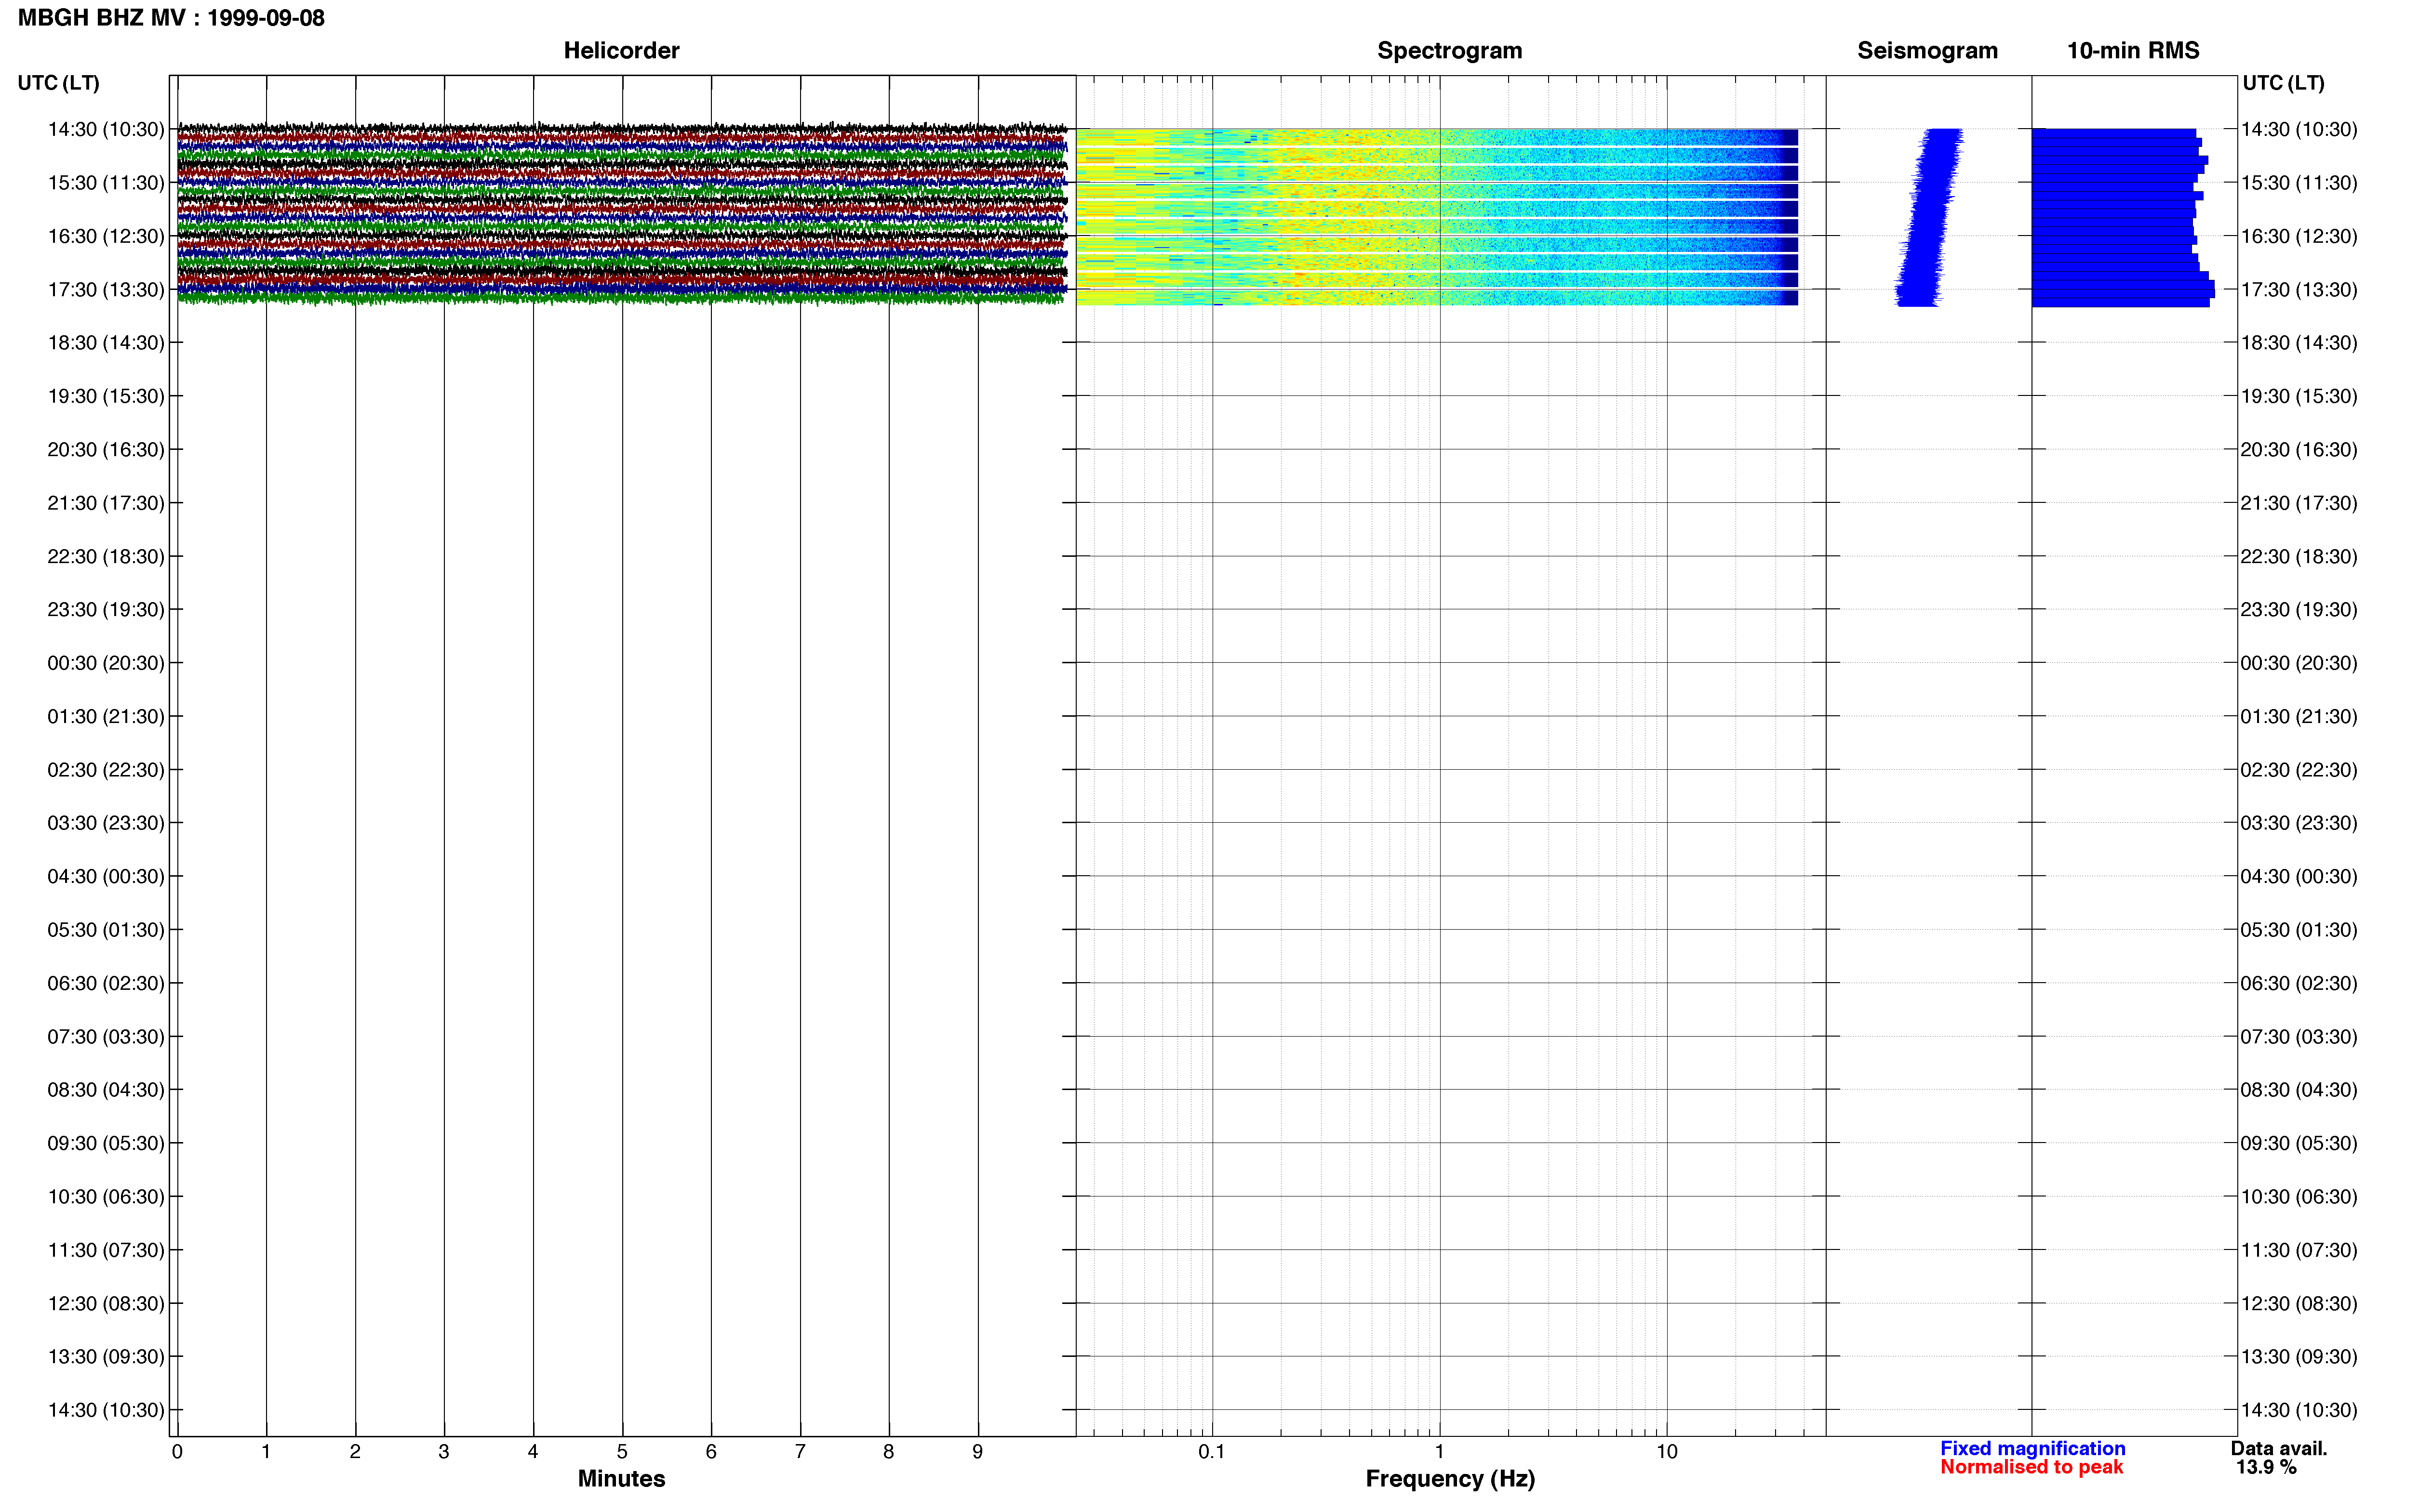Viewport: 2419px width, 1512px height.
Task: Click left time label 08:30 (04:30)
Action: [x=106, y=1090]
